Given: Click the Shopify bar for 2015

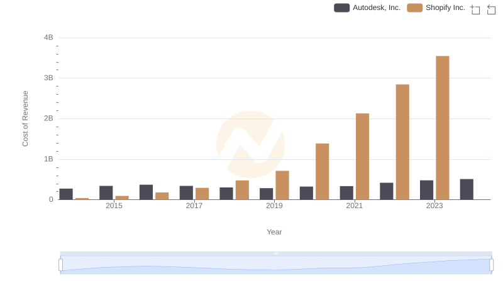Looking at the screenshot, I should pyautogui.click(x=122, y=197).
